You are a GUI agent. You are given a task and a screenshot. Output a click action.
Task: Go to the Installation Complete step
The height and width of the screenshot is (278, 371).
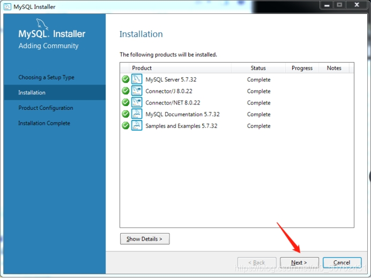(x=44, y=123)
